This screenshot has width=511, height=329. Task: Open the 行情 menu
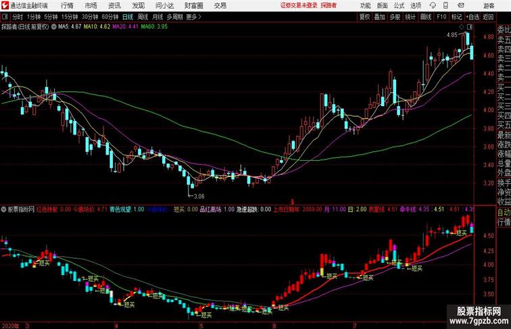[x=67, y=5]
